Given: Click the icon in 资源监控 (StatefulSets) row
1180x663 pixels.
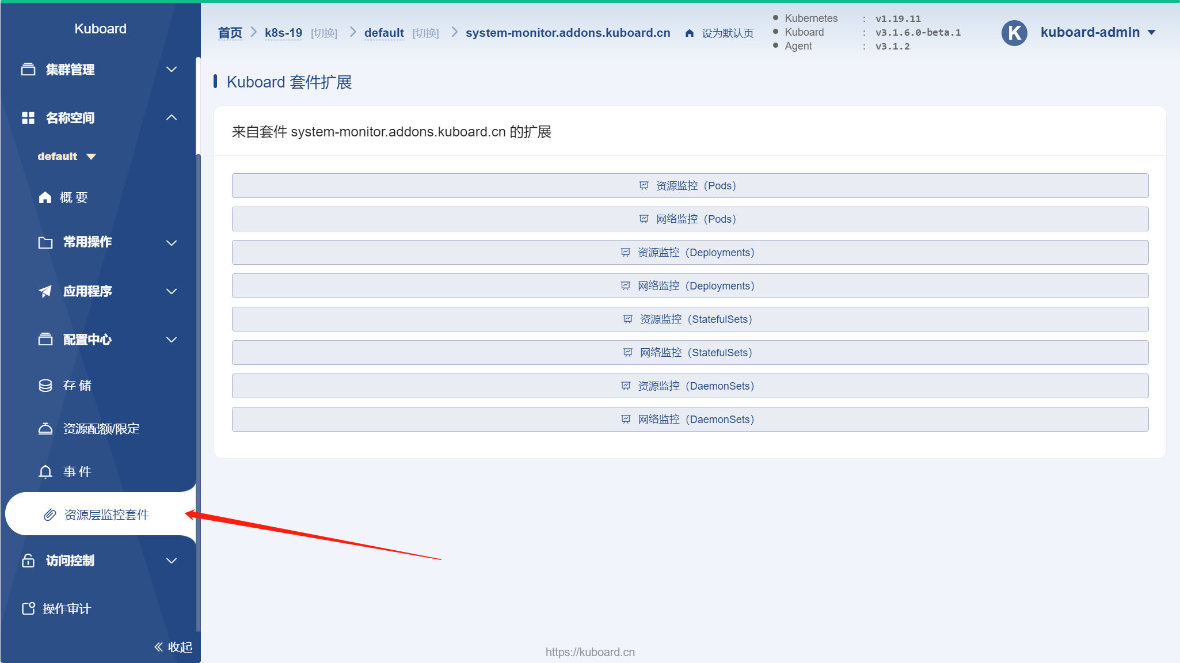Looking at the screenshot, I should 628,319.
